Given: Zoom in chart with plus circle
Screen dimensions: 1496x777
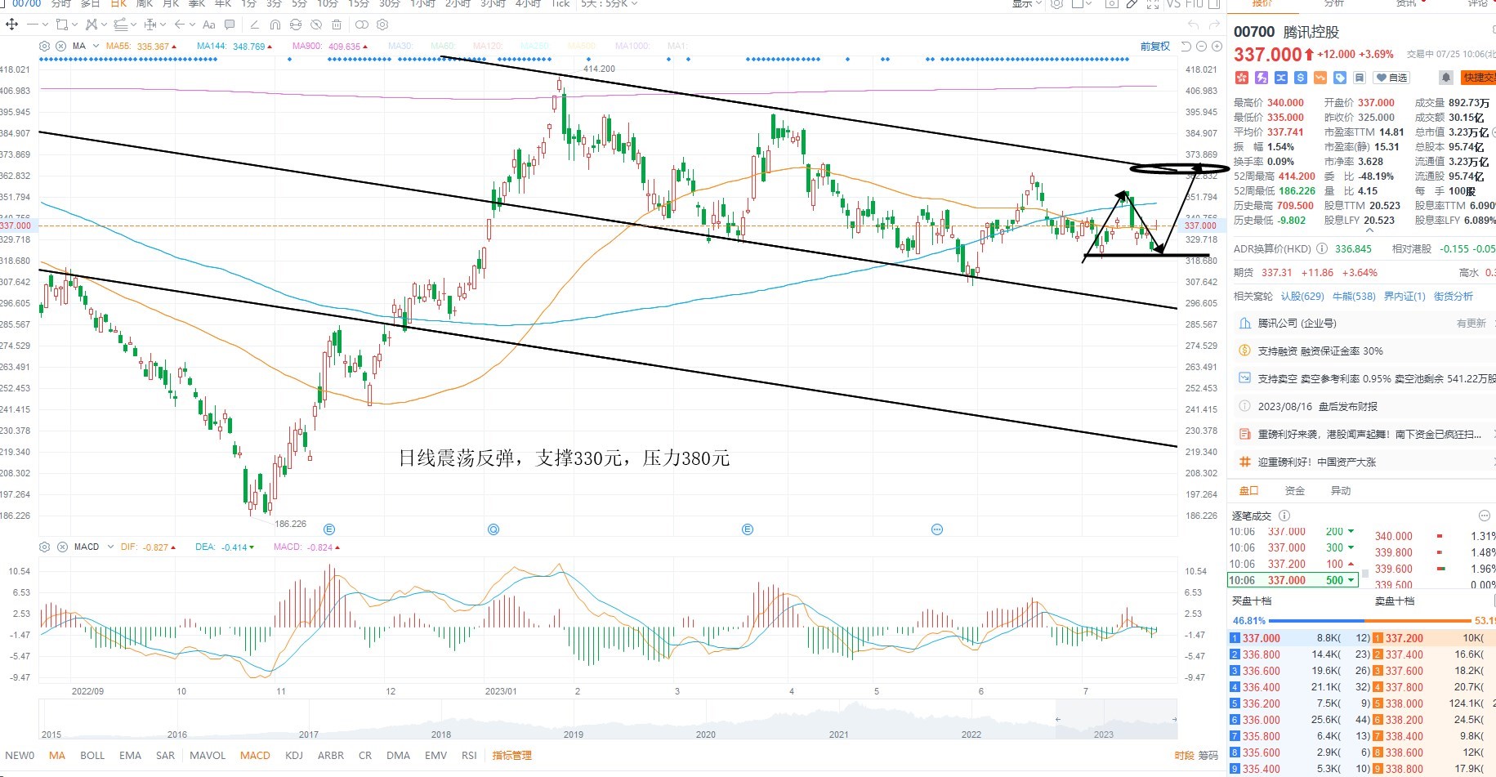Looking at the screenshot, I should click(x=1217, y=46).
